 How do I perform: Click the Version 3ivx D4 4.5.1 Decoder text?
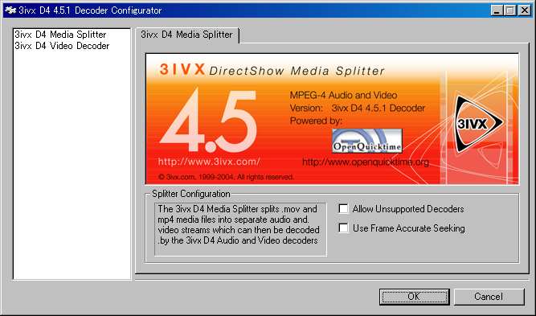(x=358, y=108)
